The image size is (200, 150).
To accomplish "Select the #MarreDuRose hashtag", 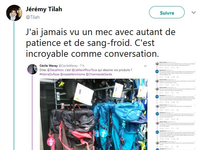I will coord(50,74).
